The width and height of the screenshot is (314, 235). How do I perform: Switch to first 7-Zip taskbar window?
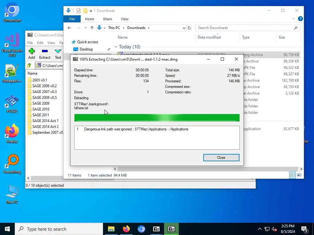click(x=156, y=229)
